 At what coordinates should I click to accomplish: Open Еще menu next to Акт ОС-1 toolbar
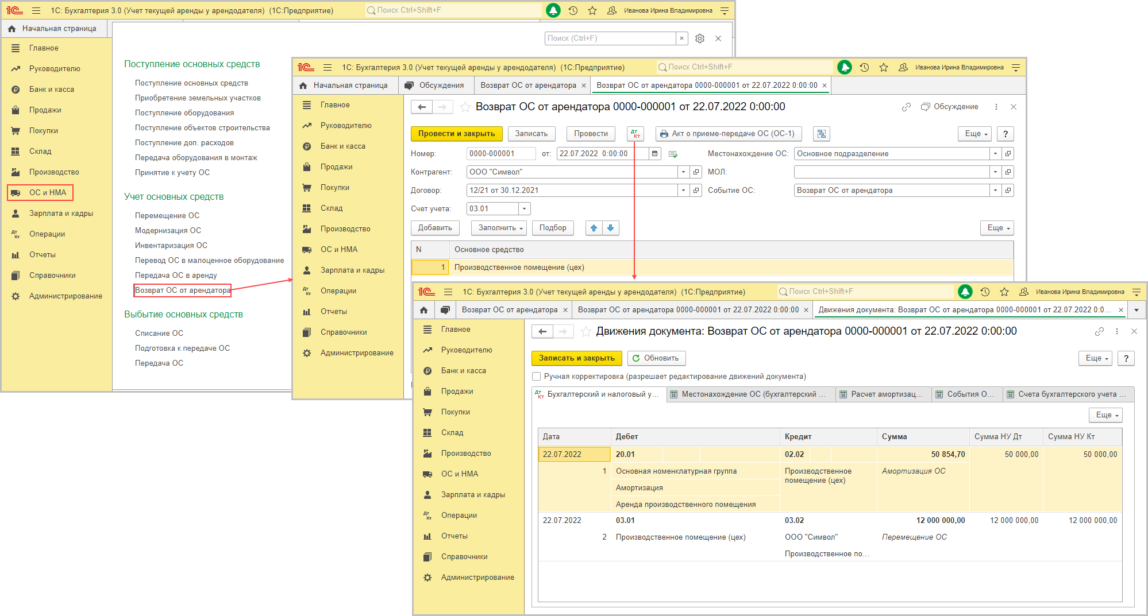974,134
